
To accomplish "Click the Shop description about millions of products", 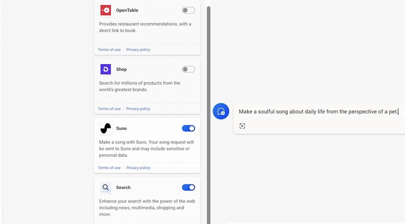I will coord(139,86).
